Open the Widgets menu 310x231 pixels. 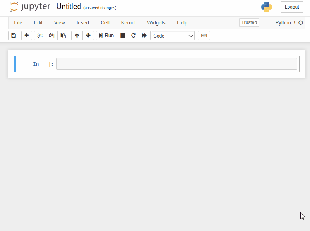[156, 22]
